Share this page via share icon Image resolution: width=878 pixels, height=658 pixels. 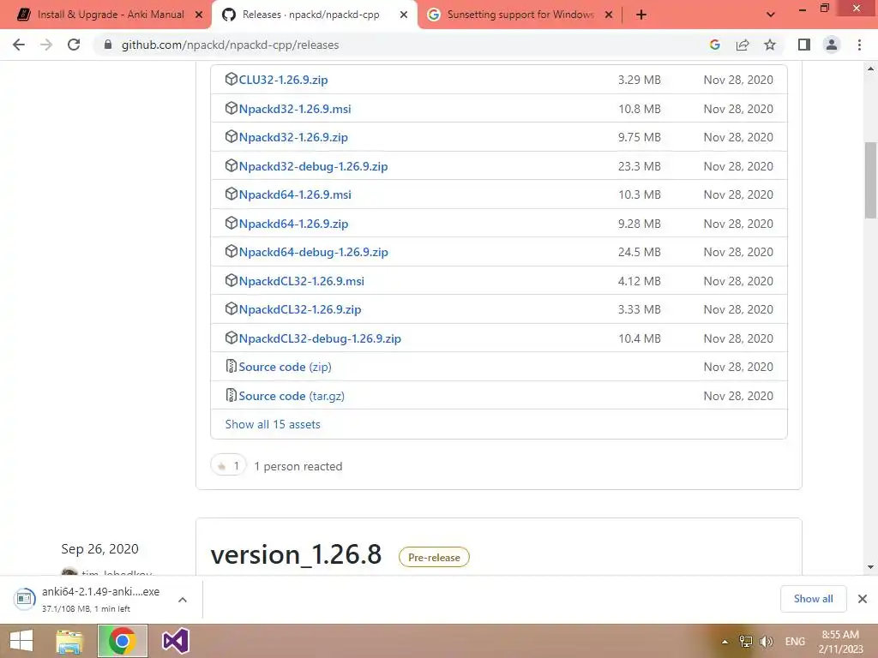pyautogui.click(x=743, y=45)
